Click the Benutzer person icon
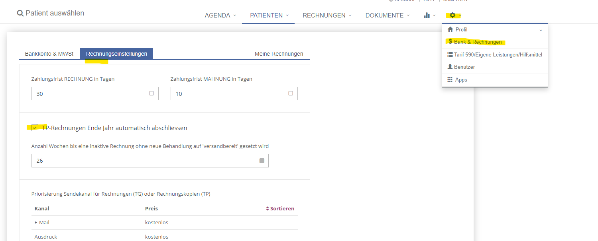 point(450,67)
